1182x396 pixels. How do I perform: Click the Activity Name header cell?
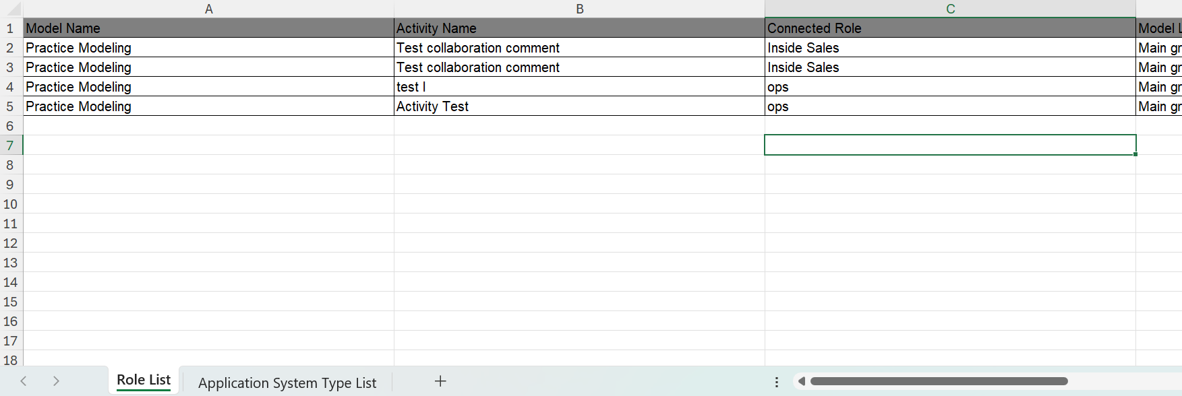(579, 28)
